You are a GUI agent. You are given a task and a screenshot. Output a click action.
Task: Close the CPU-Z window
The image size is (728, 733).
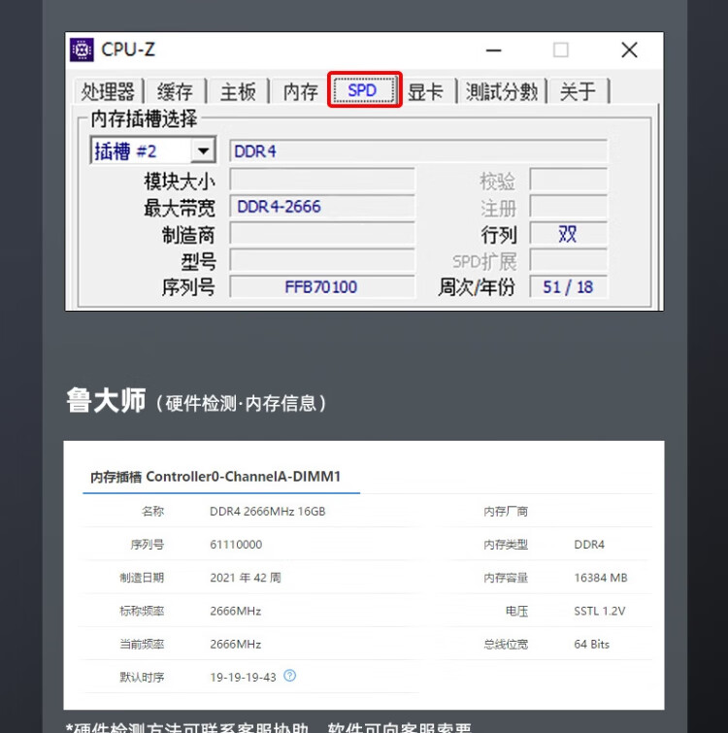[629, 50]
